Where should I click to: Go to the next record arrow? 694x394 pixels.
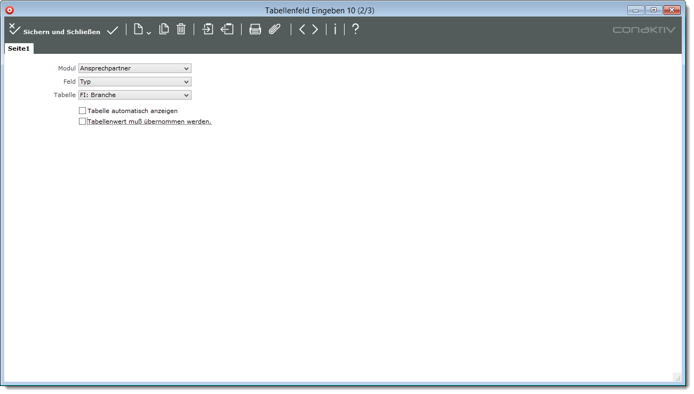(315, 30)
